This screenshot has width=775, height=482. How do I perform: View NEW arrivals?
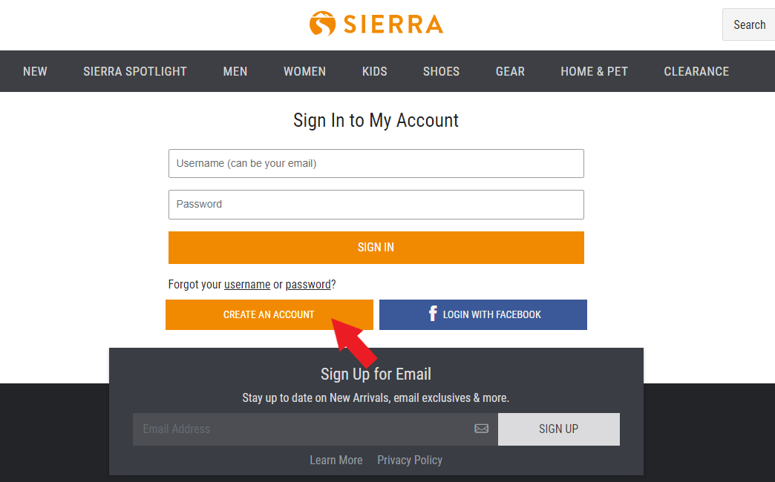(35, 71)
